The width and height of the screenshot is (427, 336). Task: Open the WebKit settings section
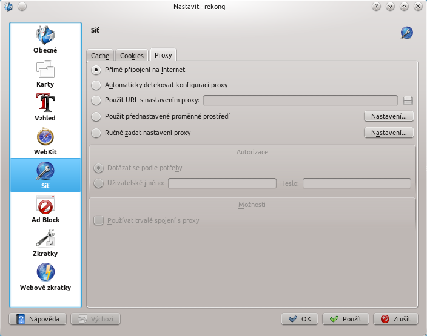[x=45, y=141]
